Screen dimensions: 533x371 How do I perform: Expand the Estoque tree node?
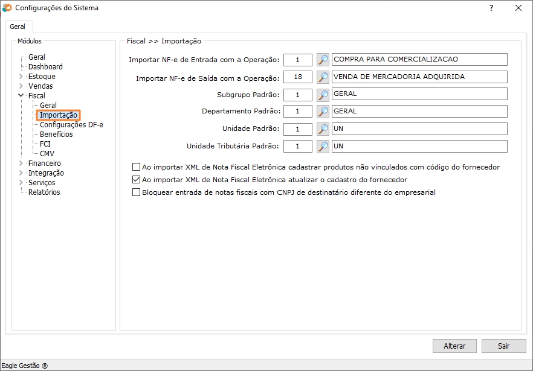click(21, 77)
